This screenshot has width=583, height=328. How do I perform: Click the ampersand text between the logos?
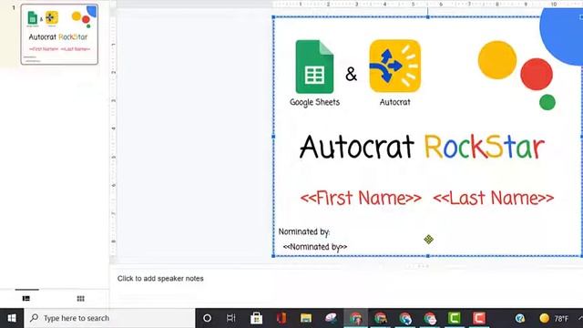(351, 74)
